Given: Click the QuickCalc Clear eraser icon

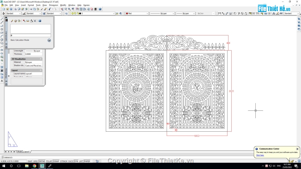Looking at the screenshot, I should (12, 21).
